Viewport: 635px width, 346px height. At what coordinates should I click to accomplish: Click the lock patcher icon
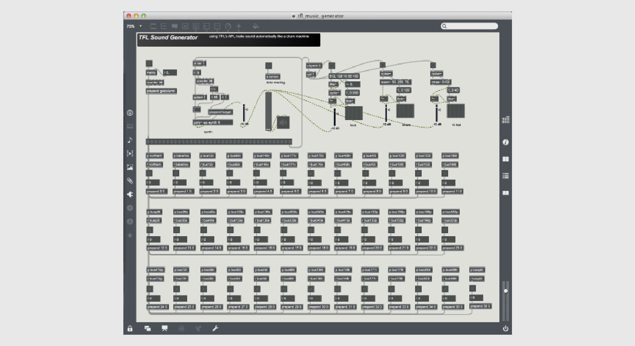130,328
